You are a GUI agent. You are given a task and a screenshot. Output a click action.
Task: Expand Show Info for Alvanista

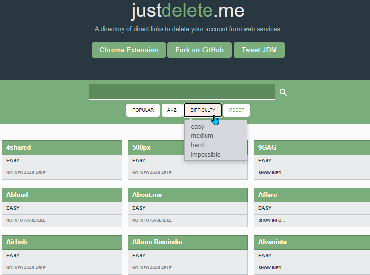point(271,268)
